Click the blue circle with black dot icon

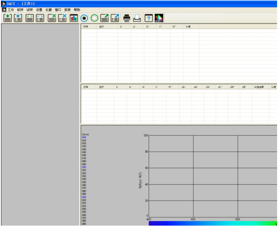[x=84, y=18]
